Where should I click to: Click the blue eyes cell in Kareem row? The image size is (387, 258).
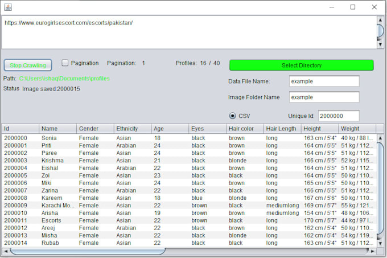[208, 198]
